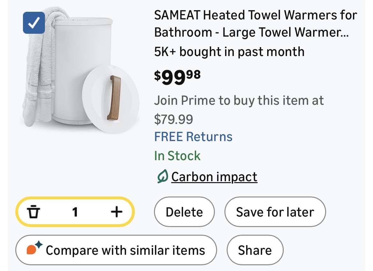Click the quantity number 1 field

[75, 212]
